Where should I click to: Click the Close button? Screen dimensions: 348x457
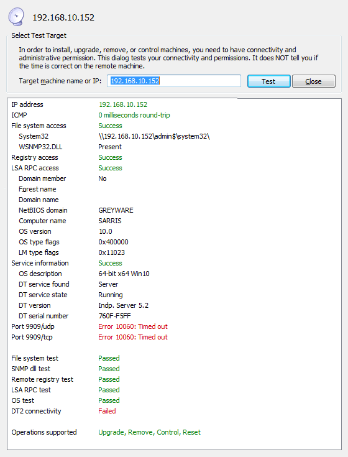[314, 81]
